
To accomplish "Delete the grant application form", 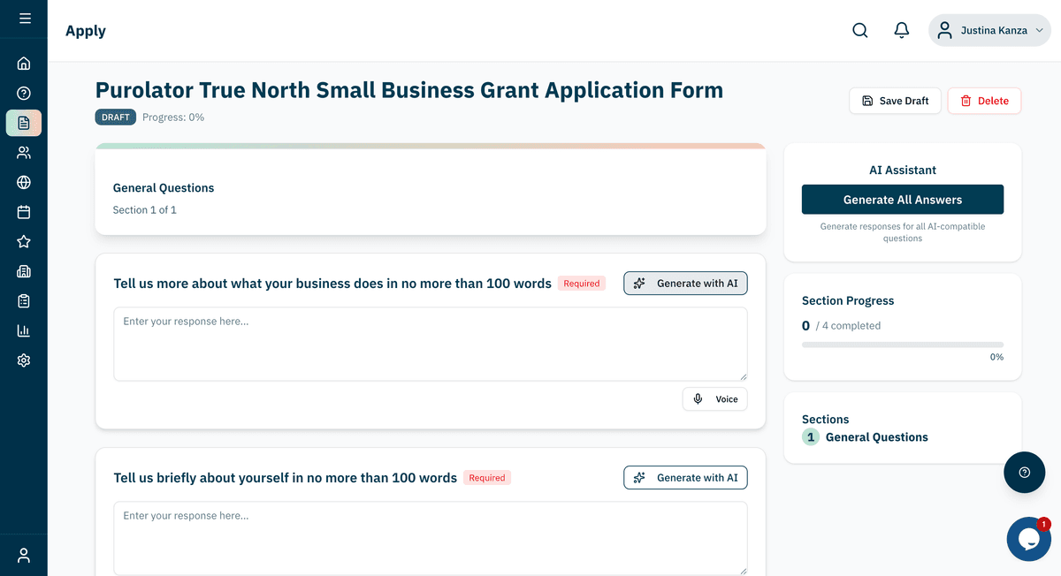I will coord(984,101).
